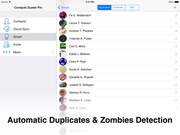Tap Carl C. Mora's laptop avatar
Screen dimensions: 180x135
point(63,46)
